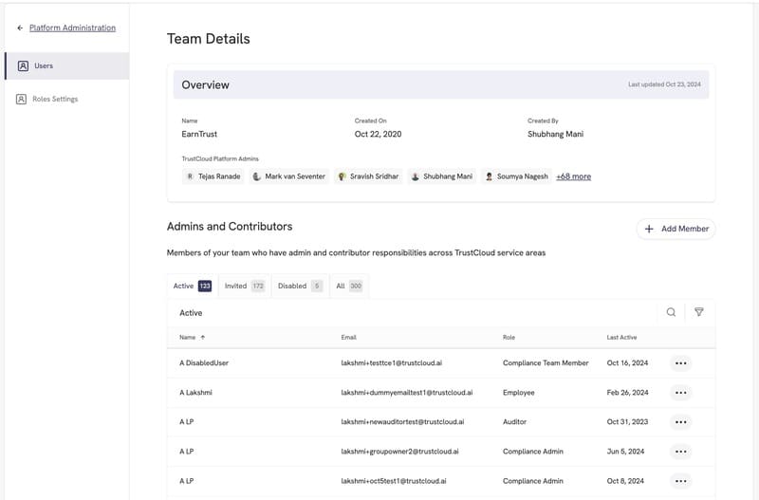Go to Platform Administration link
Viewport: 759px width, 500px height.
tap(72, 28)
